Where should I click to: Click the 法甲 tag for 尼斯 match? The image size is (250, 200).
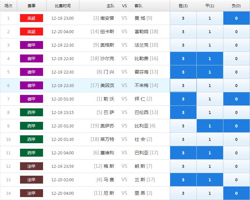(32, 193)
